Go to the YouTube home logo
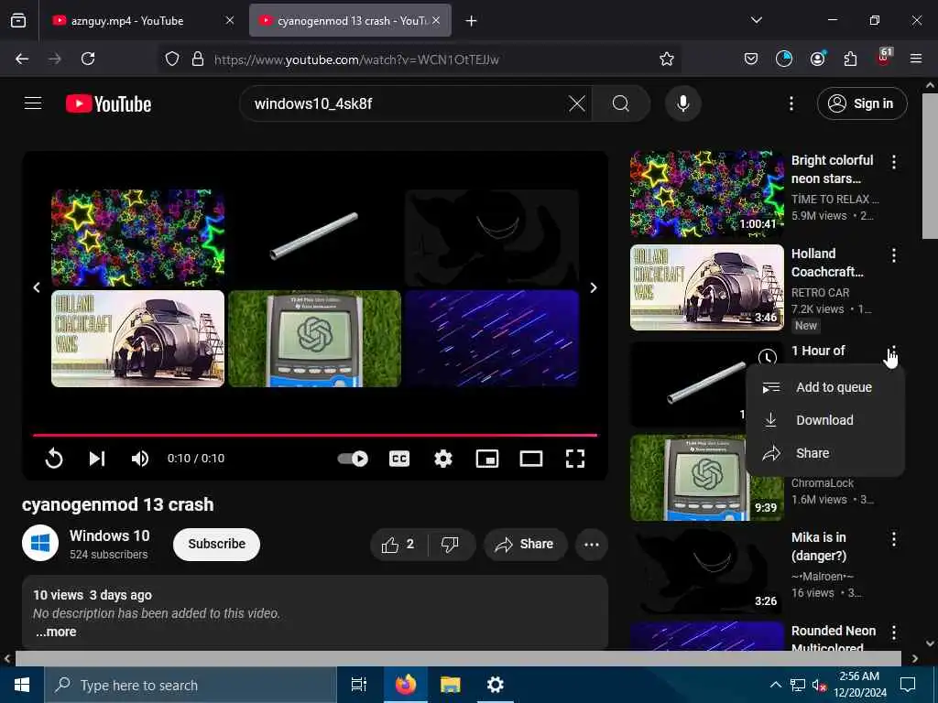This screenshot has height=703, width=938. click(108, 104)
